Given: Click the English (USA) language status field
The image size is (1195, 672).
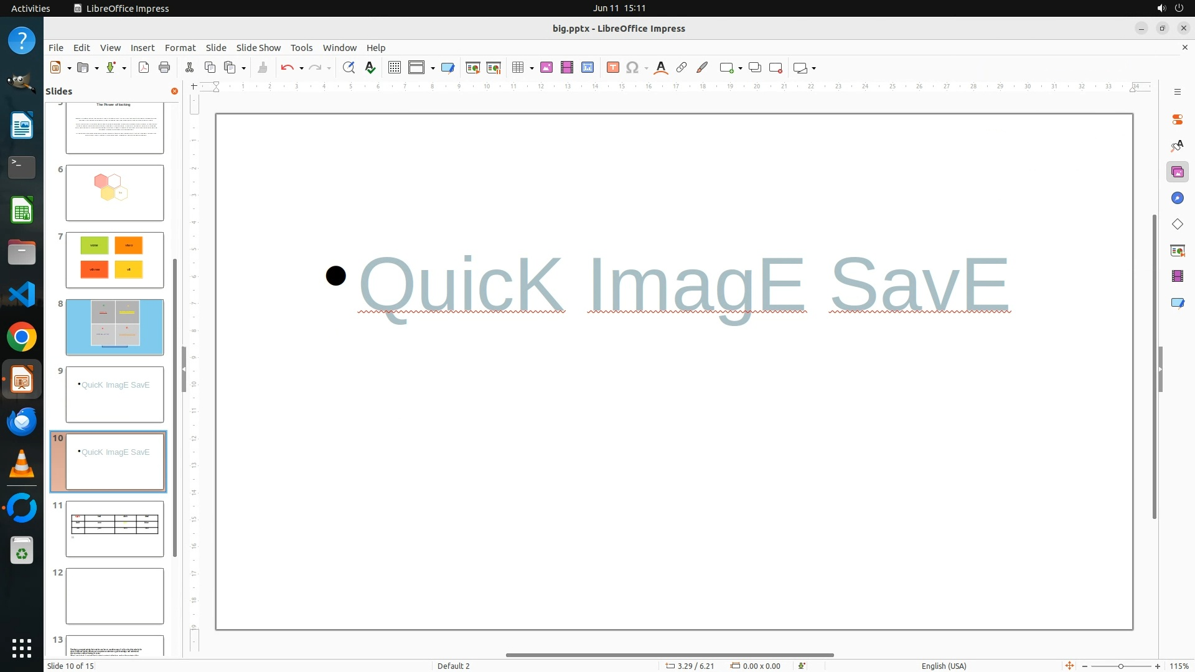Looking at the screenshot, I should tap(944, 666).
